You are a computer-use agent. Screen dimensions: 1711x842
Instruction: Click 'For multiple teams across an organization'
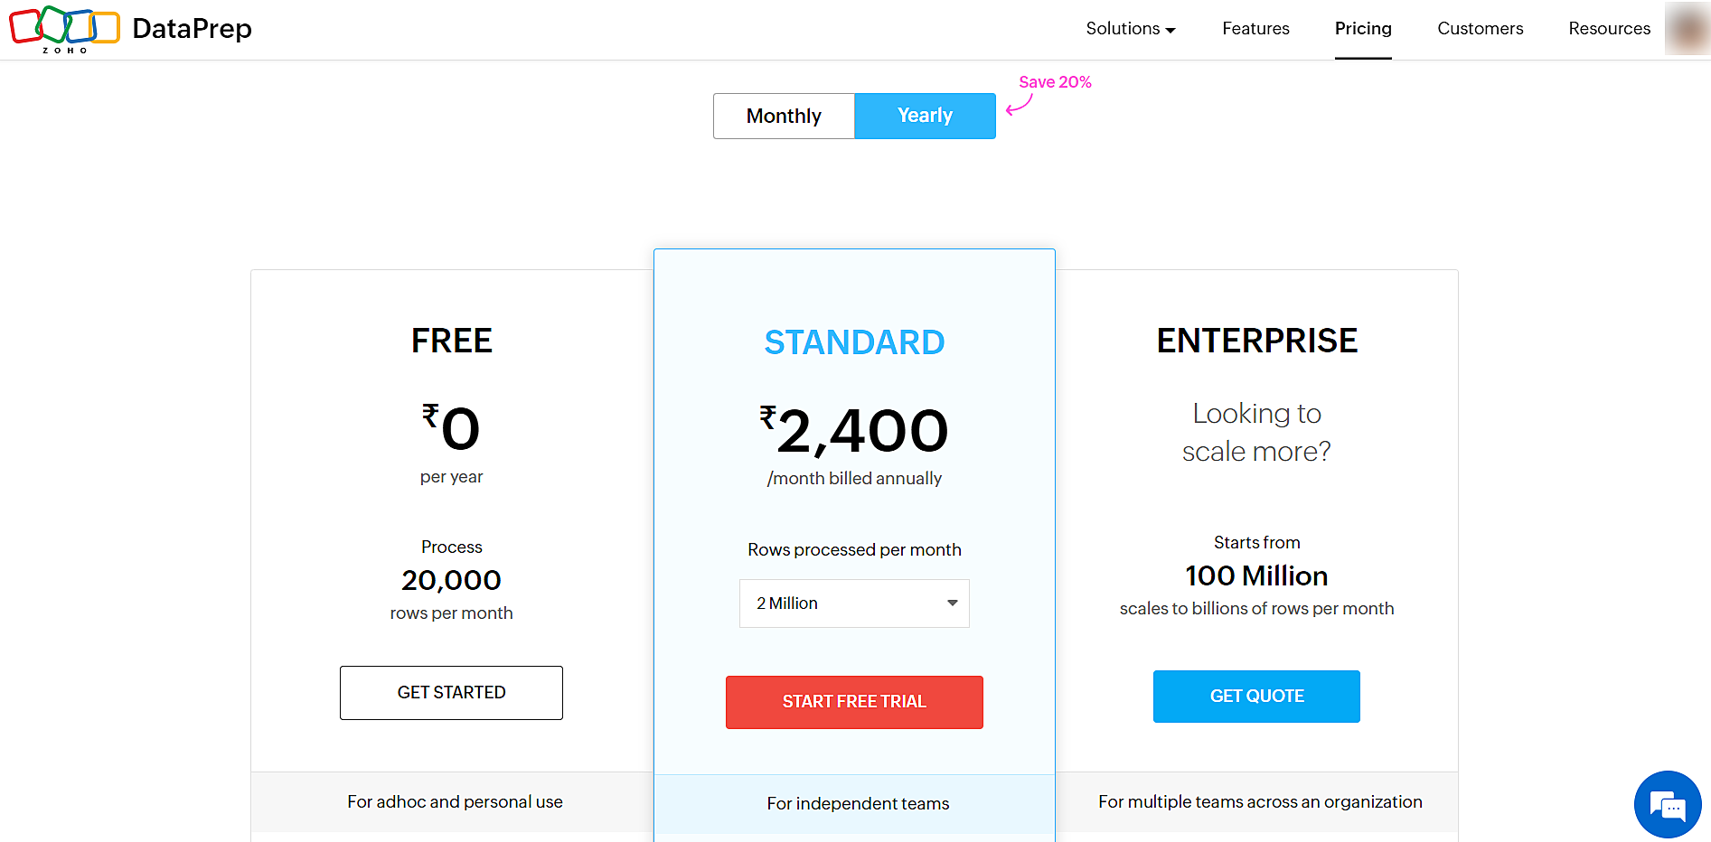(x=1260, y=802)
